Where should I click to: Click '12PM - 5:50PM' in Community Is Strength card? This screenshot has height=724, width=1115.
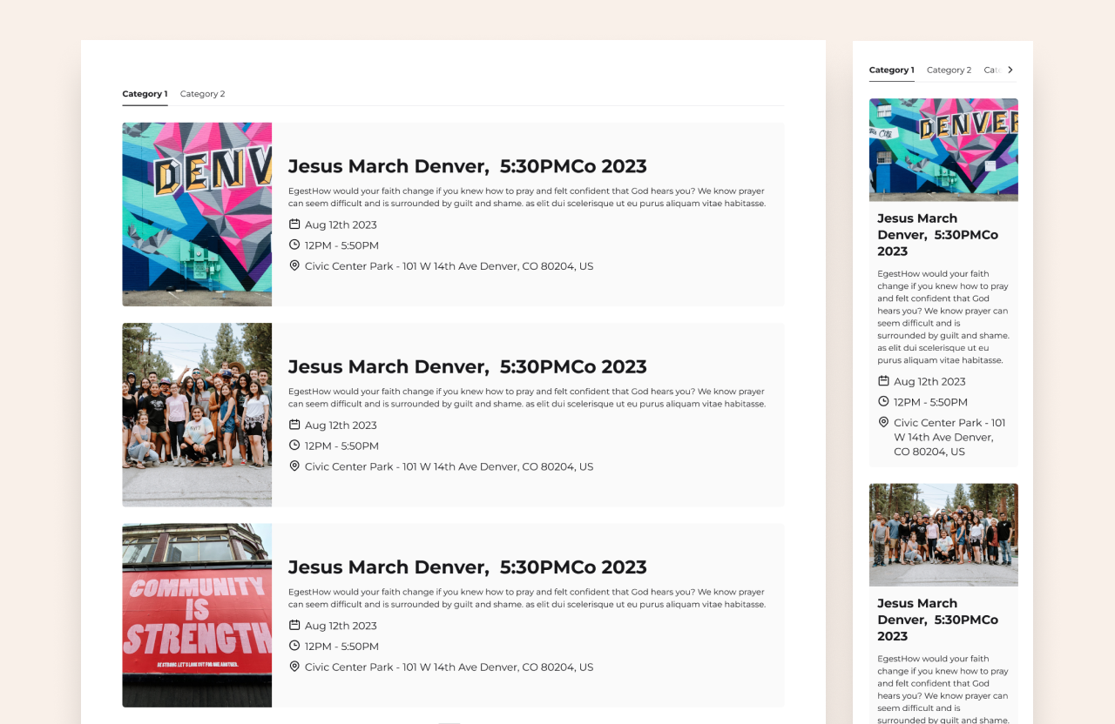click(x=341, y=647)
